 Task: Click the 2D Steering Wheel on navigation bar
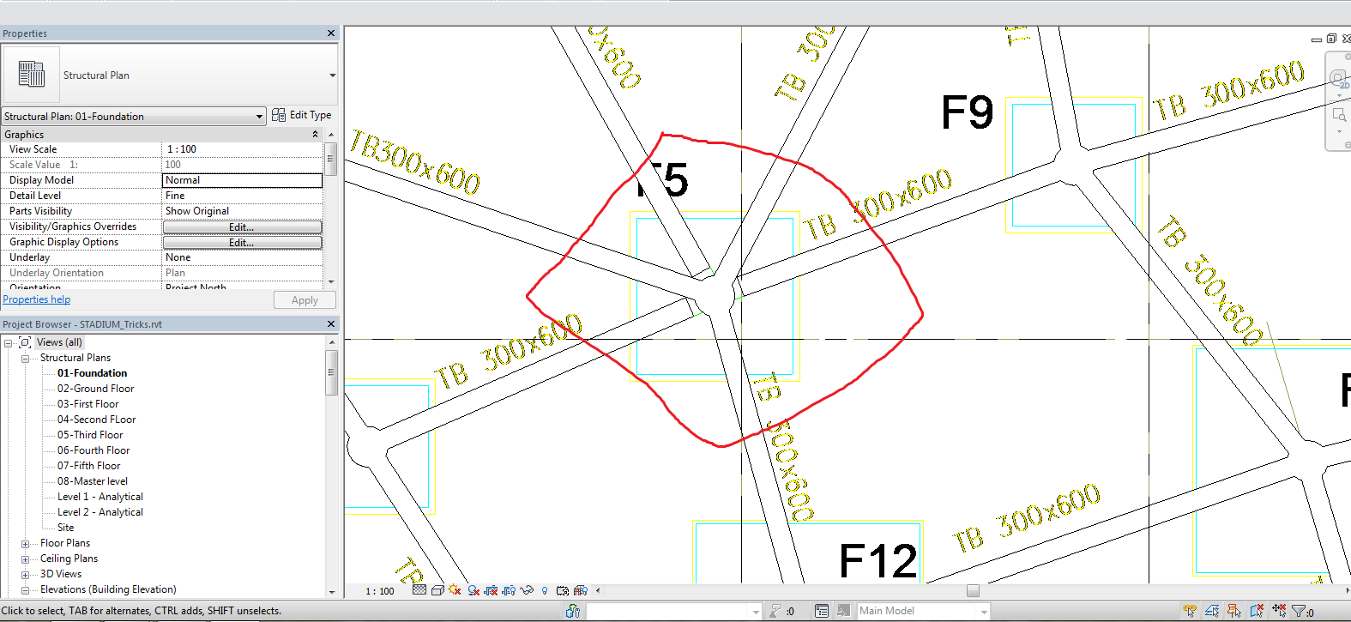[x=1337, y=80]
